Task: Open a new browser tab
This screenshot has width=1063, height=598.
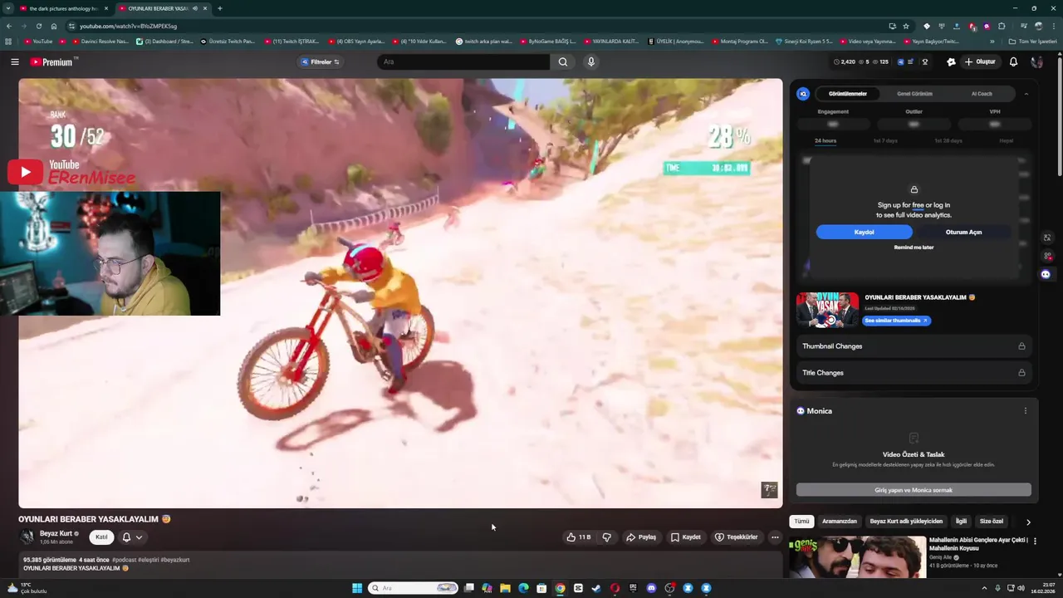Action: pos(219,8)
